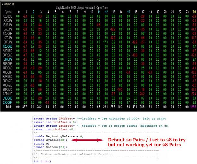Select the NZDJPY symbol row label
The width and height of the screenshot is (197, 164).
click(8, 38)
